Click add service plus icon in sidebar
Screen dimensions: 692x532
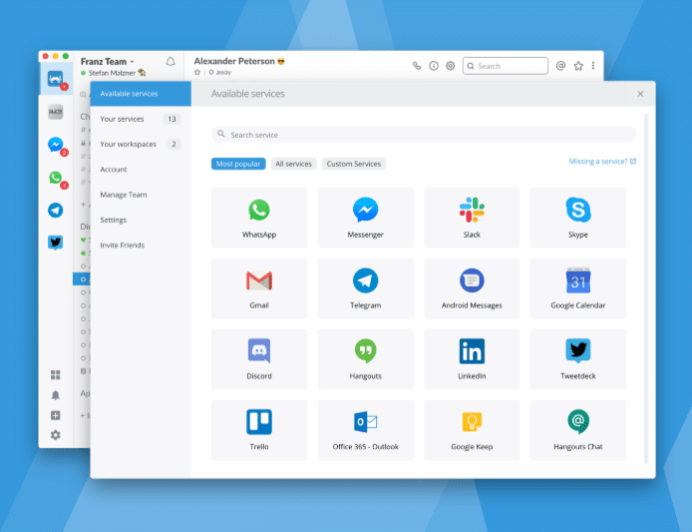(56, 415)
